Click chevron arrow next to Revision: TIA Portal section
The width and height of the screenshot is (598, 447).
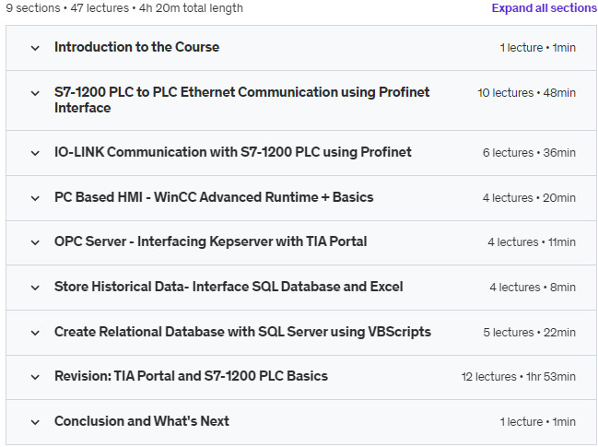pos(35,377)
